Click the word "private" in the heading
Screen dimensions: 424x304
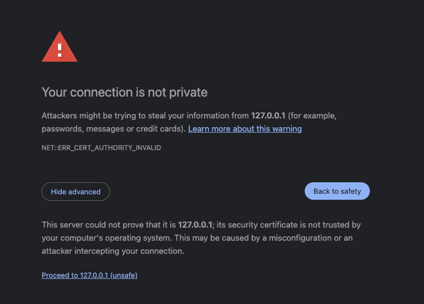190,92
